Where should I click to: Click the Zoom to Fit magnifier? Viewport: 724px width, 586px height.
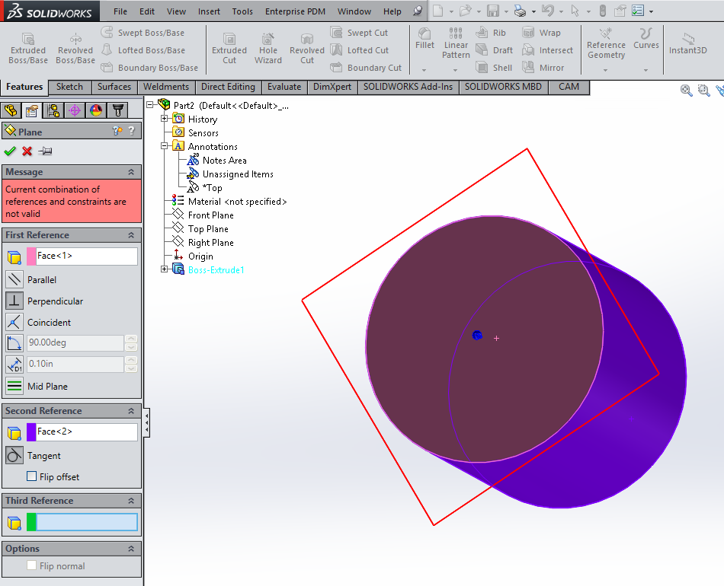point(686,90)
